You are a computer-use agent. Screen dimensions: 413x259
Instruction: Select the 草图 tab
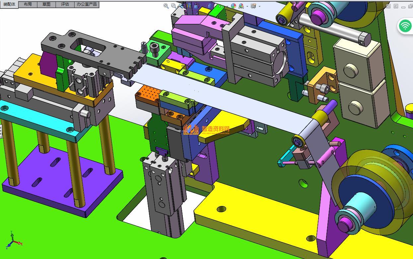pos(46,4)
